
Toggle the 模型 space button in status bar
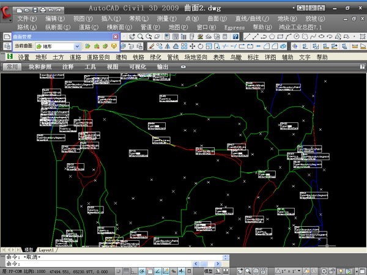coord(208,270)
